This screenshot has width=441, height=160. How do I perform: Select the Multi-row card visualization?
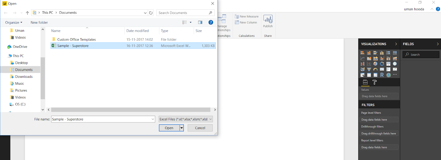pos(388,69)
